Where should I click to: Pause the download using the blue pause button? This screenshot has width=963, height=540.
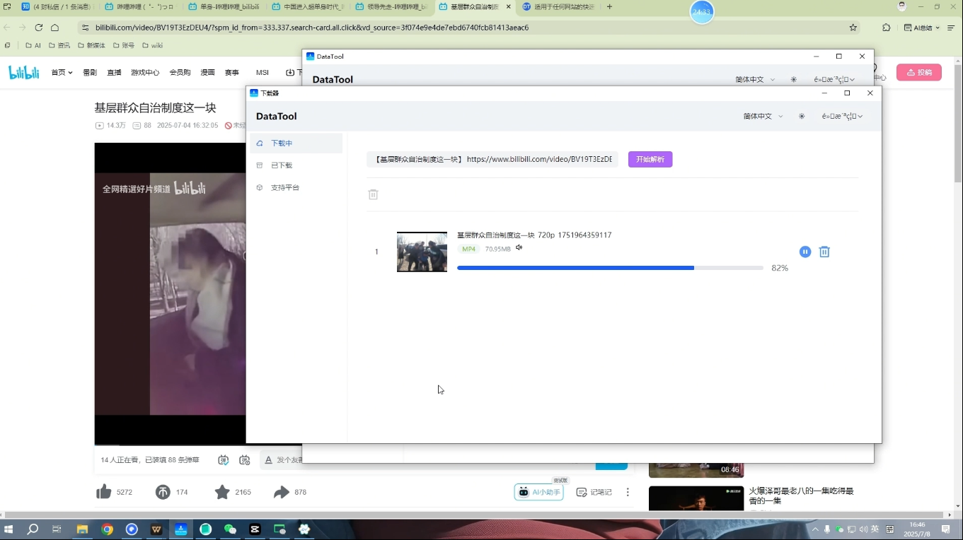805,252
